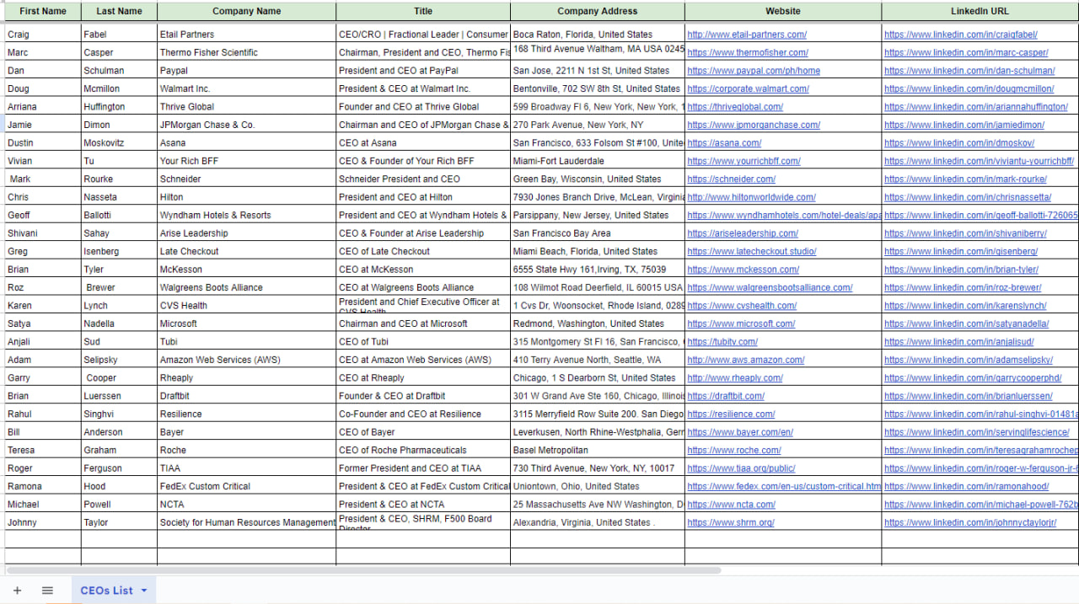Select the FedEx Custom Critical company cell
Image resolution: width=1079 pixels, height=604 pixels.
(246, 487)
